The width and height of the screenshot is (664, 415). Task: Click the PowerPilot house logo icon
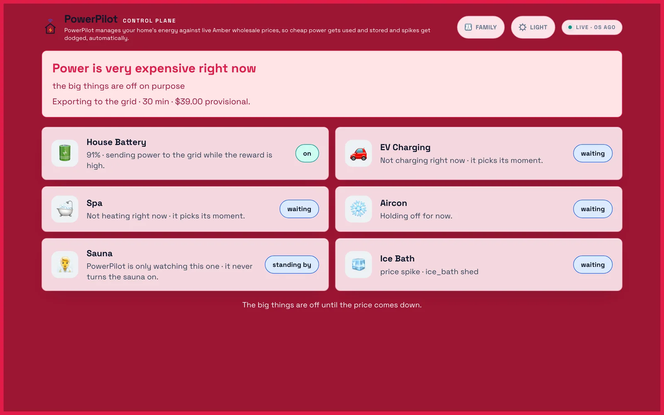point(50,27)
